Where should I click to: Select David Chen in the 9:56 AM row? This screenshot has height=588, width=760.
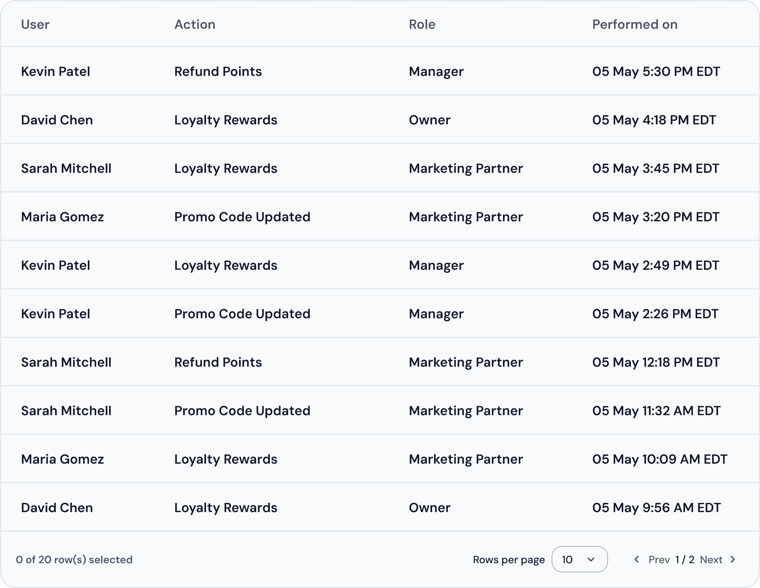pyautogui.click(x=57, y=508)
